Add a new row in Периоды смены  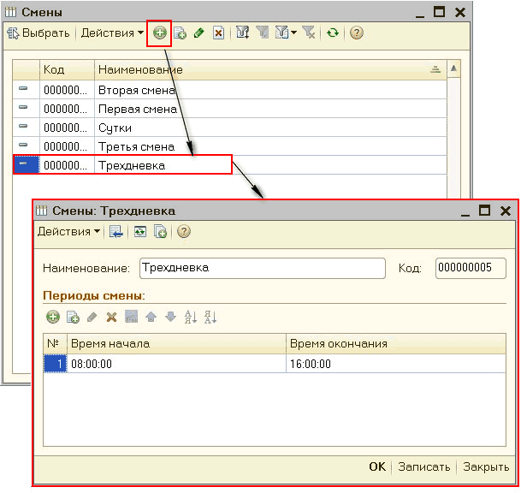coord(53,317)
